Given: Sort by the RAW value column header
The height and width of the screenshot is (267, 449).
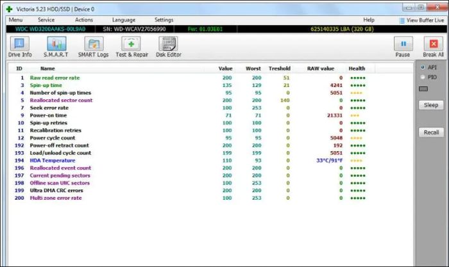Looking at the screenshot, I should (x=321, y=69).
